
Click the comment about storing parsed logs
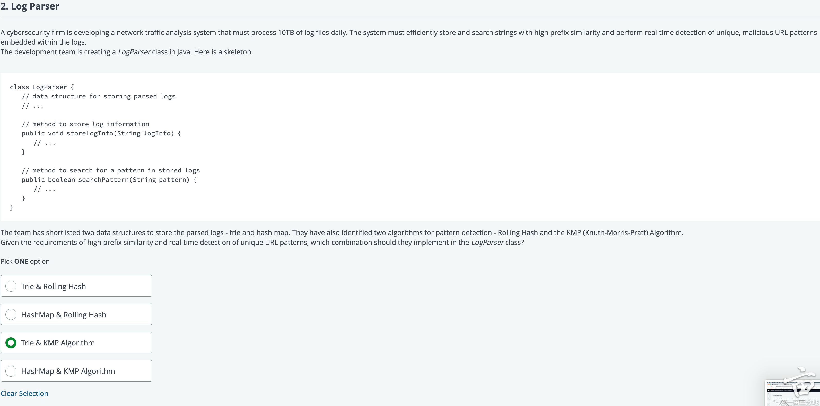coord(99,96)
